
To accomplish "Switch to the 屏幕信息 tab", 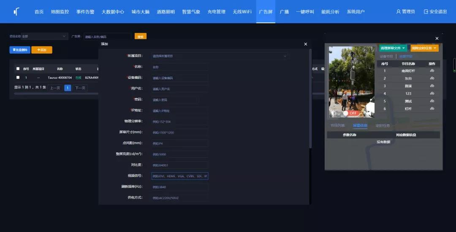I will [x=360, y=125].
